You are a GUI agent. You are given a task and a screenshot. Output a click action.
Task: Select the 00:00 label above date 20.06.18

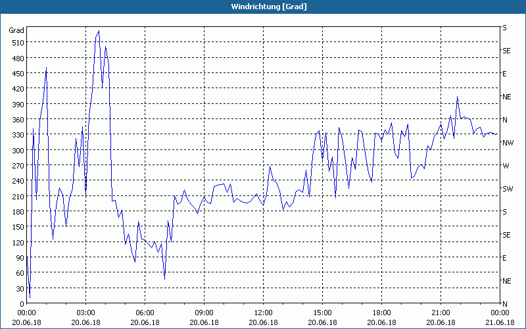pyautogui.click(x=26, y=313)
